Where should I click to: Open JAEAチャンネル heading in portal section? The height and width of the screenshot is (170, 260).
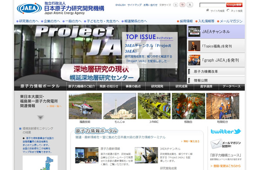click(170, 149)
